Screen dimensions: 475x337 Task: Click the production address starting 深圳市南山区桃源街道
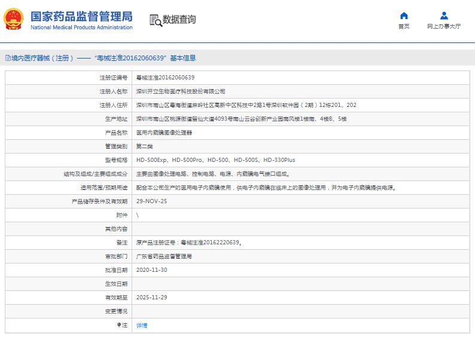click(241, 119)
